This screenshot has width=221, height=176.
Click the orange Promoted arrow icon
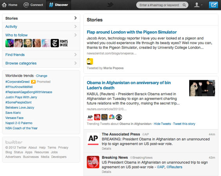(33, 82)
